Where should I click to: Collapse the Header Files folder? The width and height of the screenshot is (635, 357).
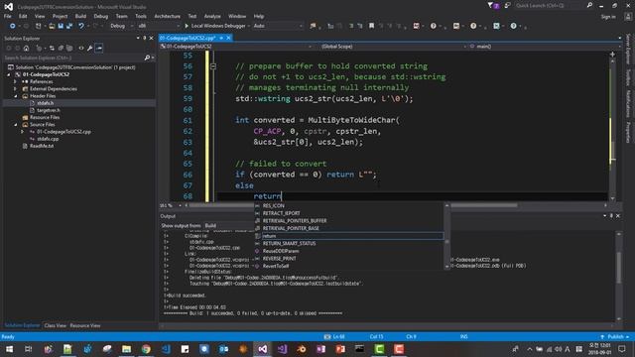pyautogui.click(x=16, y=96)
